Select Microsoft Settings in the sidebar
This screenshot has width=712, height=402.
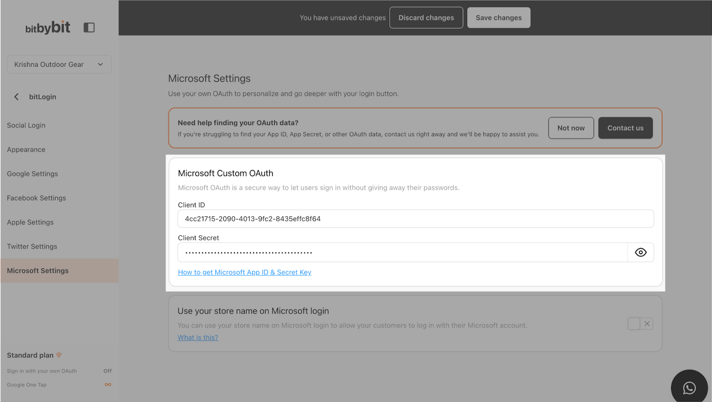click(x=59, y=271)
